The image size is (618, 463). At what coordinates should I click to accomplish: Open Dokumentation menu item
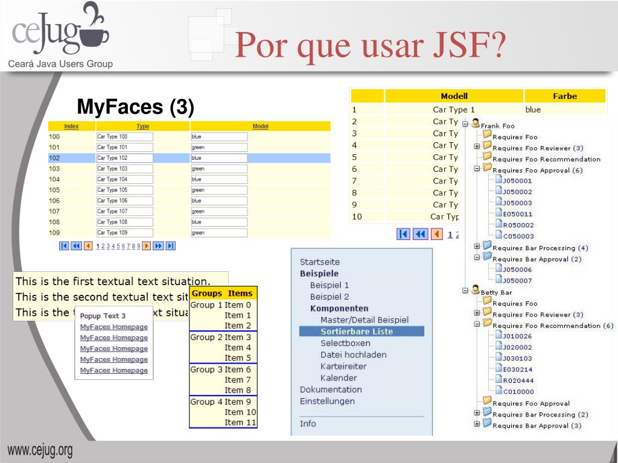click(x=331, y=389)
